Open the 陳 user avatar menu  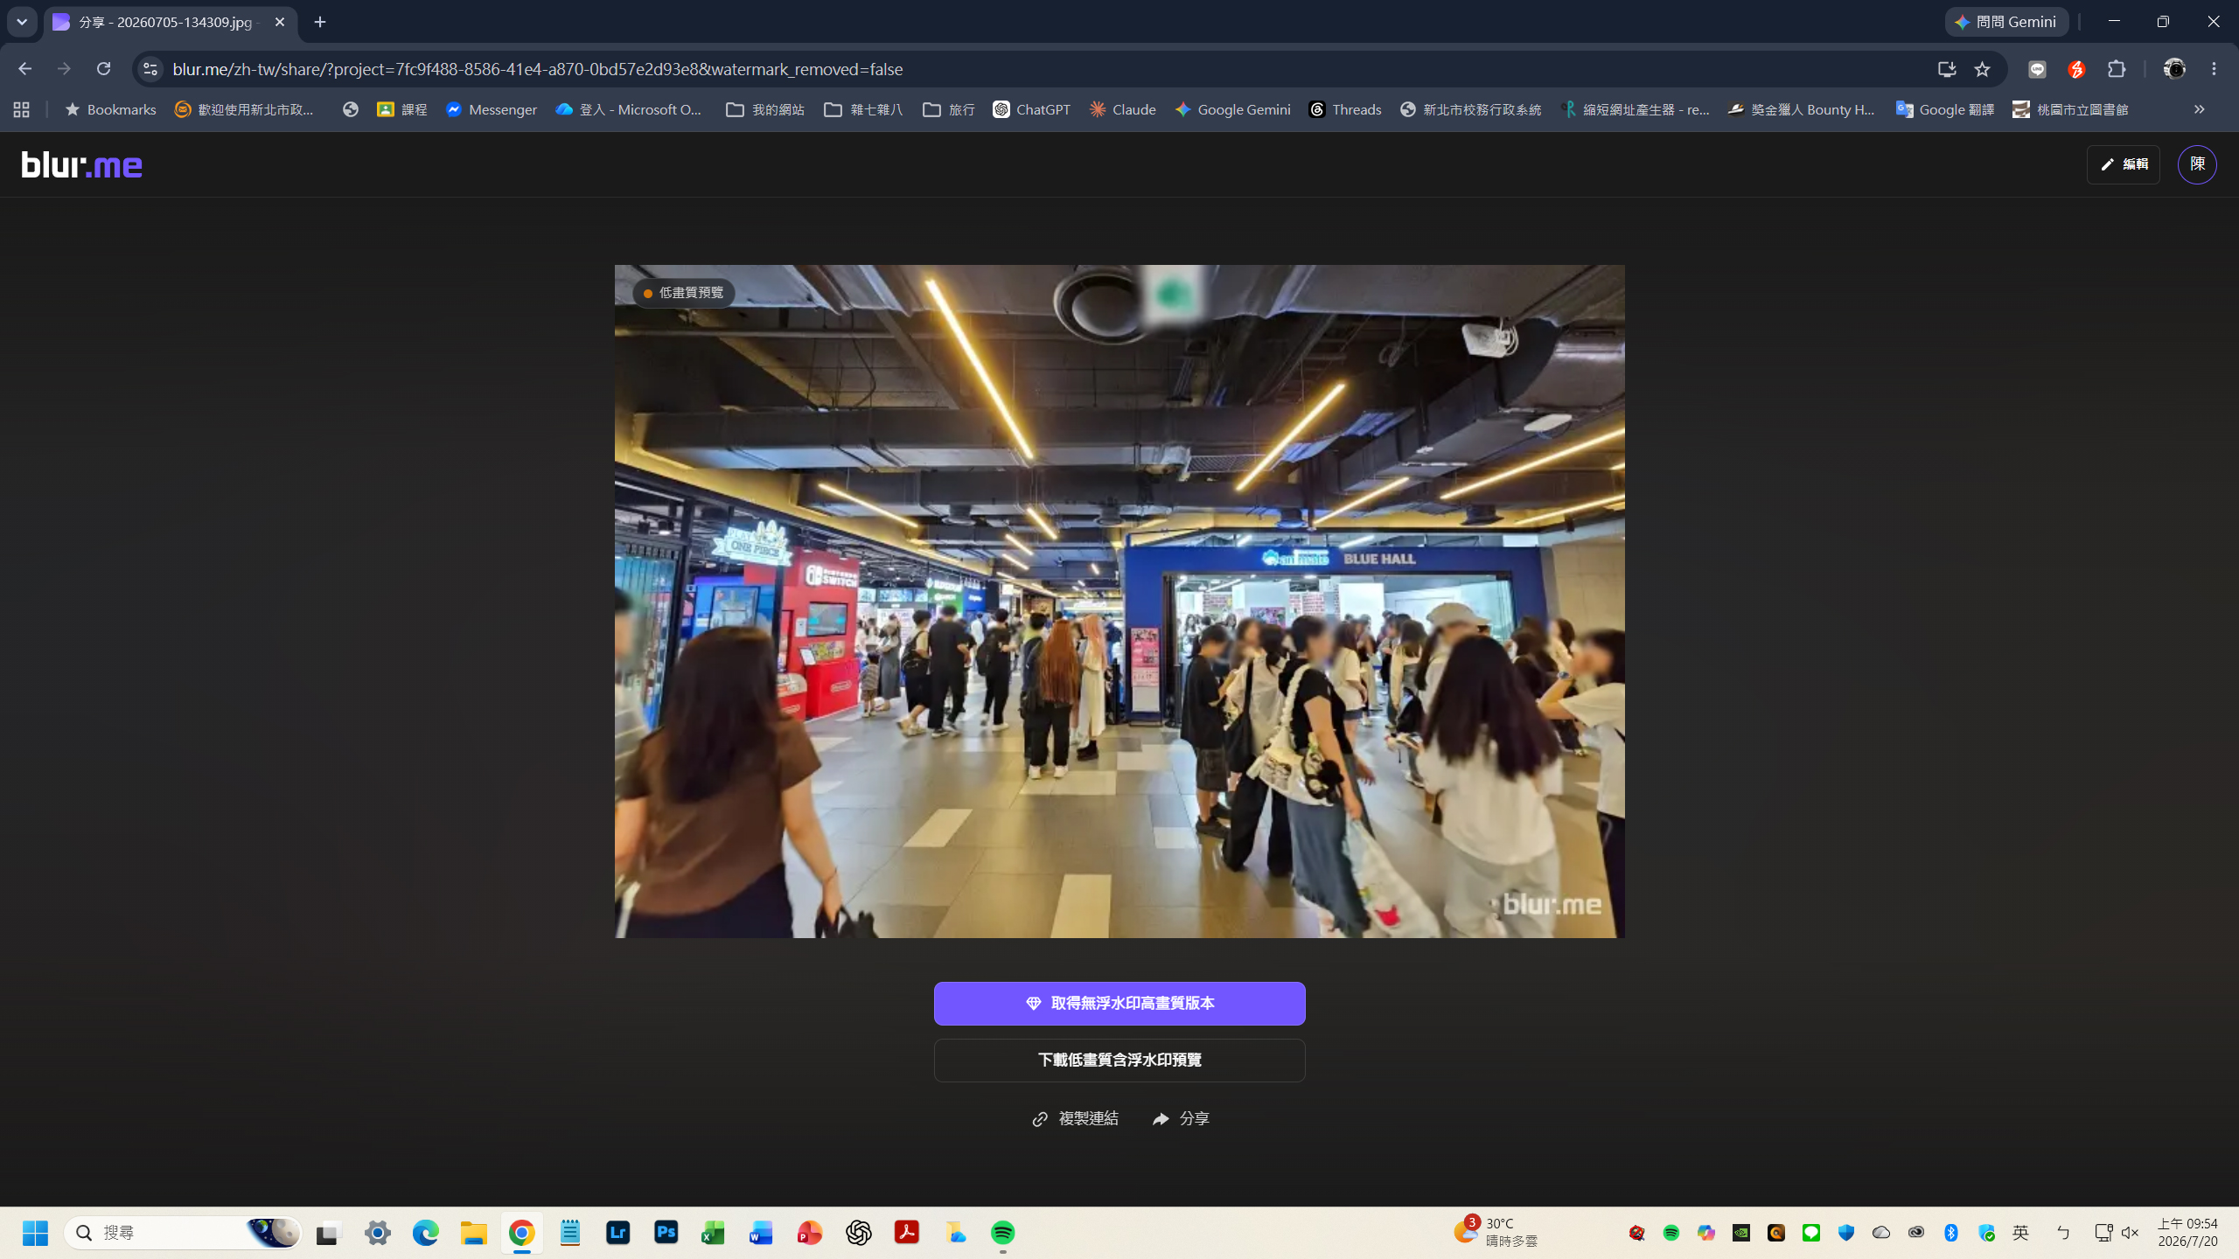[x=2197, y=164]
